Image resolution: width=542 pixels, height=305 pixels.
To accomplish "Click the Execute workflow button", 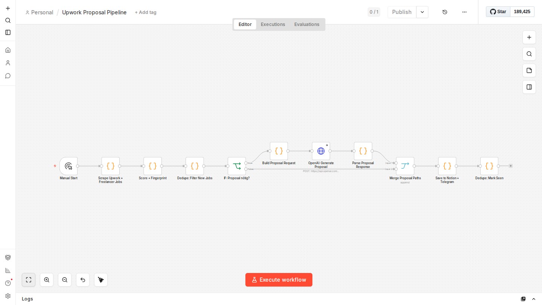I will point(279,280).
